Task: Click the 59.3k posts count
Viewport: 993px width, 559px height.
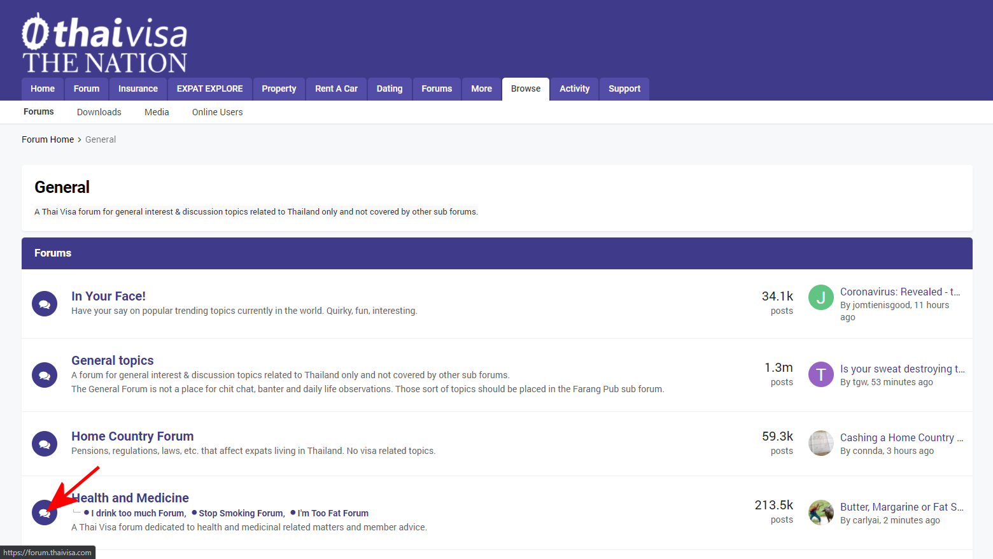Action: point(777,442)
